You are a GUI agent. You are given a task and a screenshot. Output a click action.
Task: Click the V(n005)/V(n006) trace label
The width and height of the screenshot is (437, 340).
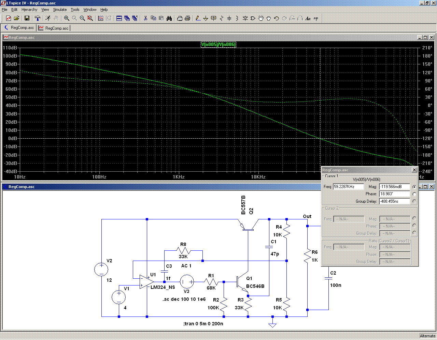218,44
